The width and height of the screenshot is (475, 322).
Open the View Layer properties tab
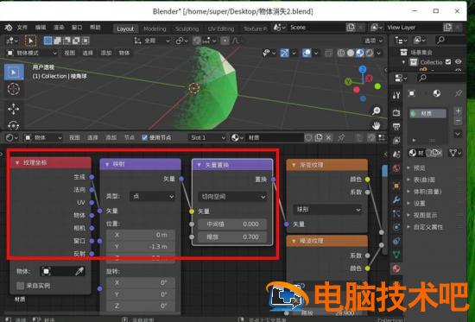pos(396,140)
